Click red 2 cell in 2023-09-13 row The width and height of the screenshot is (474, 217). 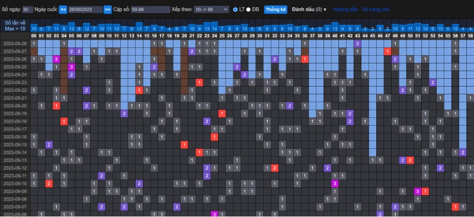410,161
